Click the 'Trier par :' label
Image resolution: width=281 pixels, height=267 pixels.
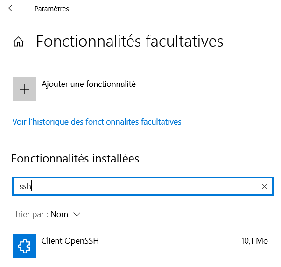pos(31,214)
